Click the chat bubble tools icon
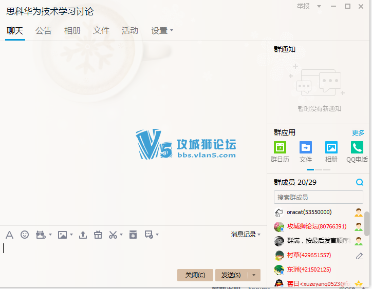 pos(149,235)
